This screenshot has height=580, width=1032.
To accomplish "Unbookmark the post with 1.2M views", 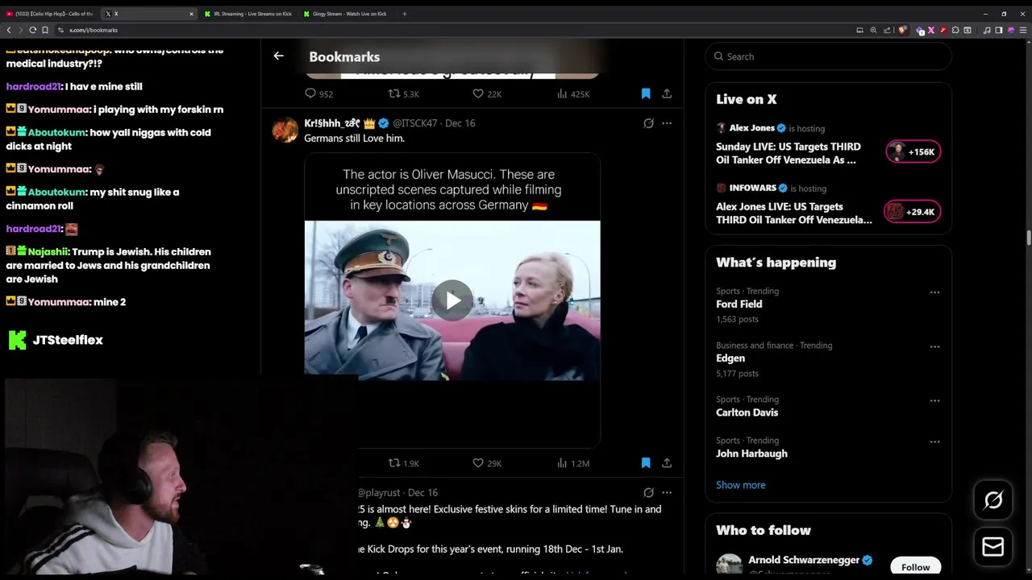I will (646, 462).
